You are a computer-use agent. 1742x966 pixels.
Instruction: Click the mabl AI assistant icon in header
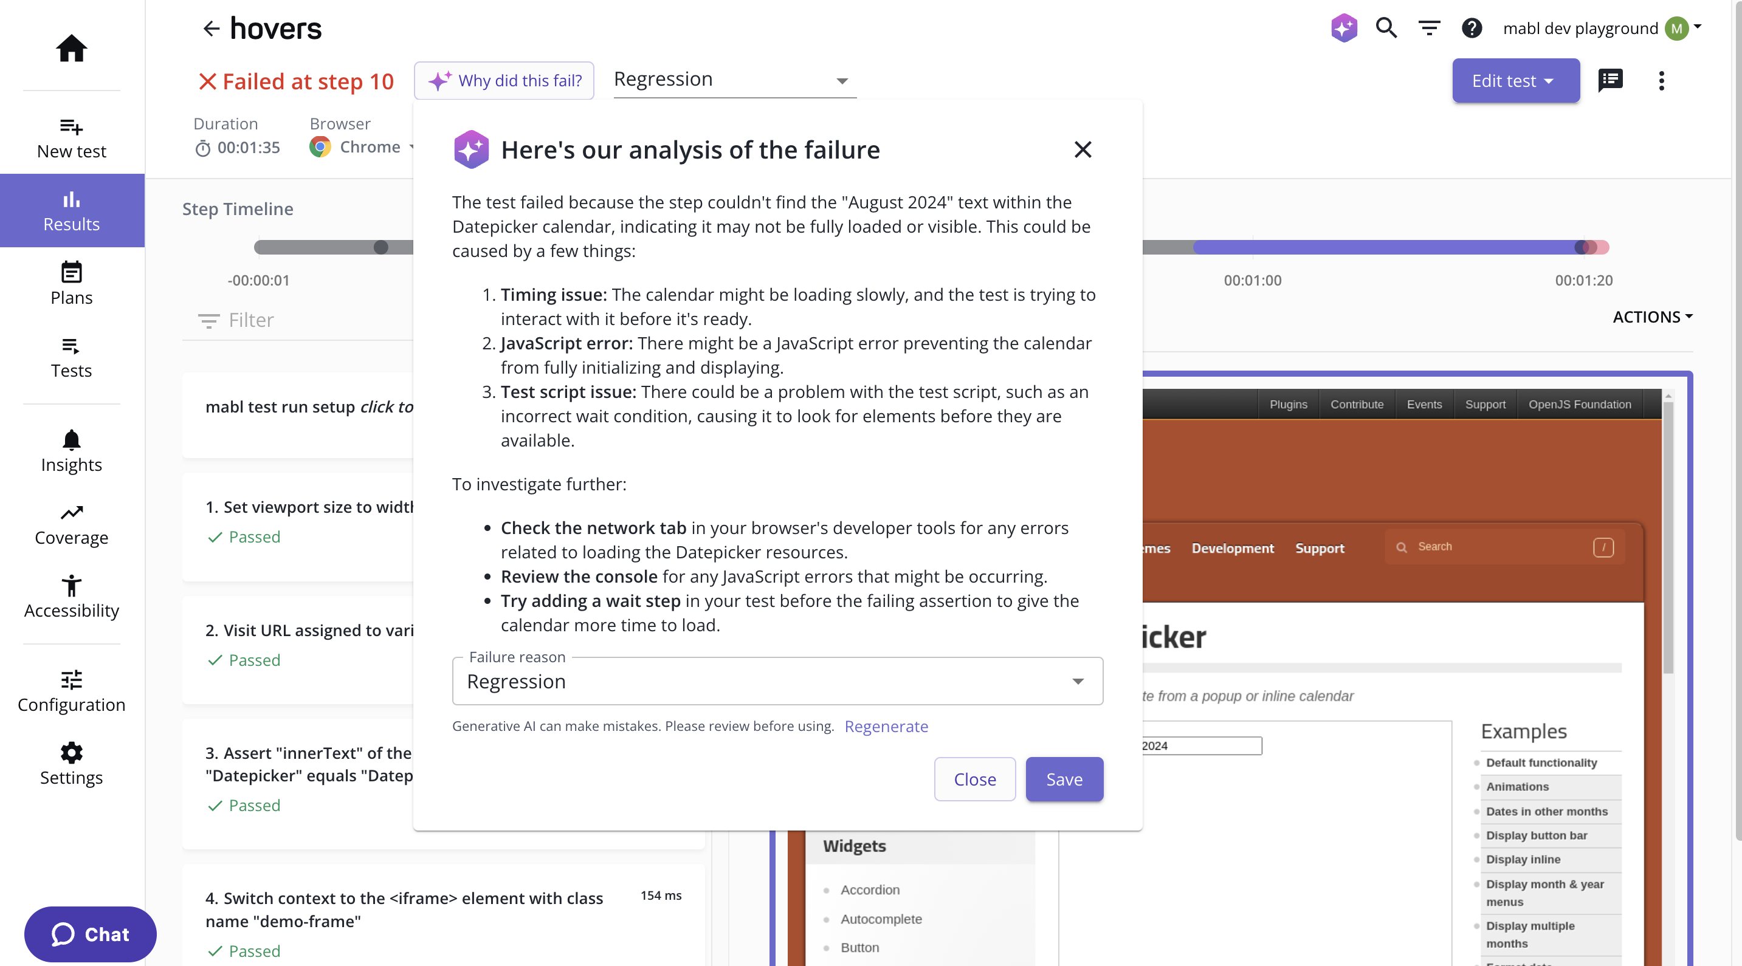point(1344,29)
